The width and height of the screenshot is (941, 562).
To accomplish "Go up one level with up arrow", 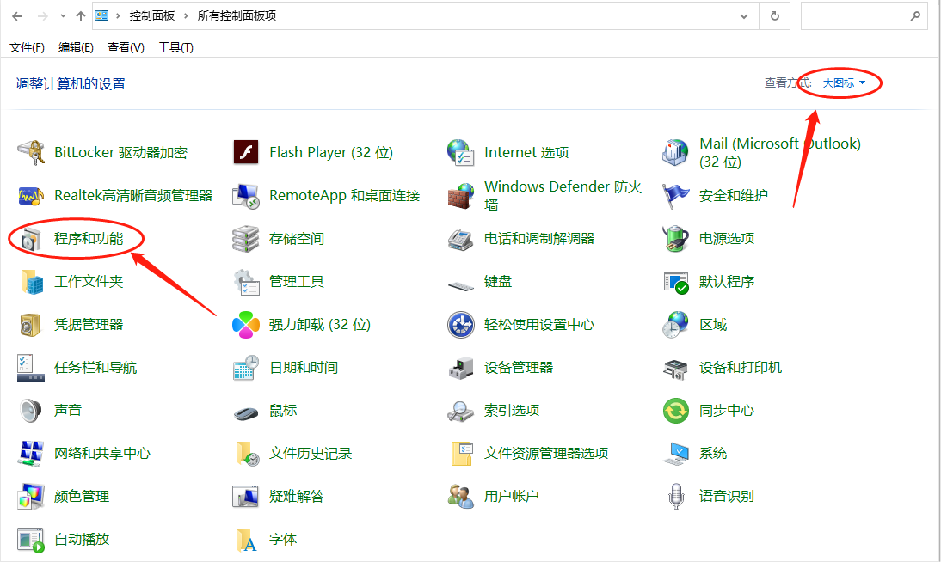I will 80,16.
